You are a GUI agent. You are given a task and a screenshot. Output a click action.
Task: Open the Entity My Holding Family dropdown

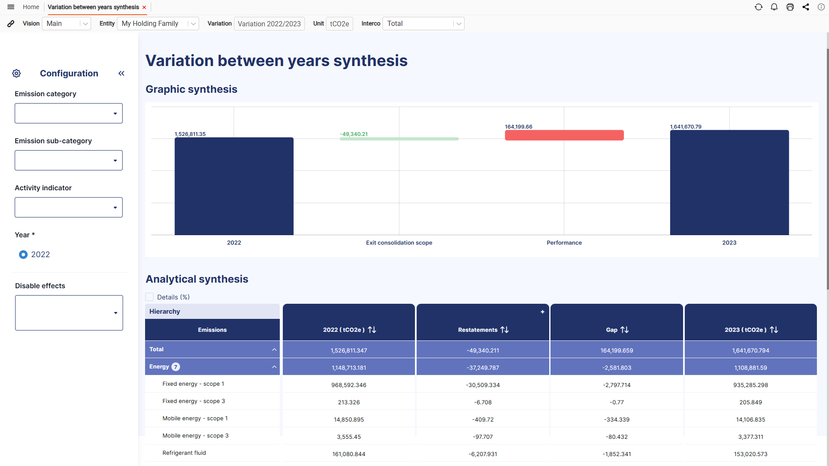point(158,24)
